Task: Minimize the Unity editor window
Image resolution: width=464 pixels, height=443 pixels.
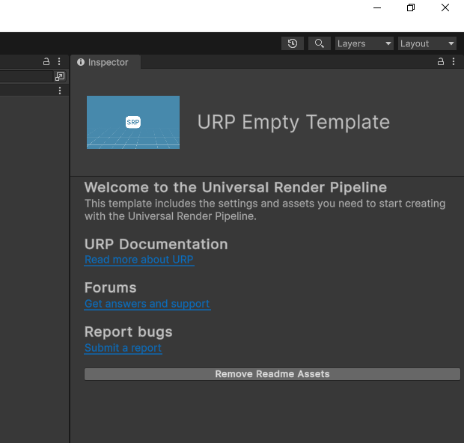Action: coord(377,7)
